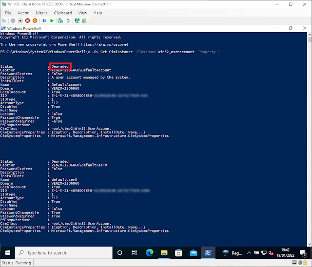This screenshot has height=267, width=312.
Task: Launch Microsoft Edge from taskbar
Action: [x=150, y=253]
